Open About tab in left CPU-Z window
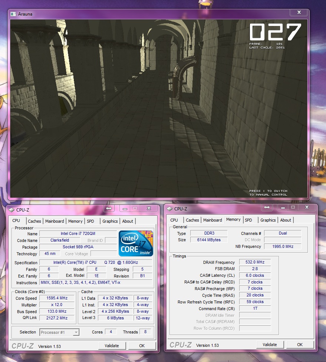326x362 pixels. click(x=128, y=221)
